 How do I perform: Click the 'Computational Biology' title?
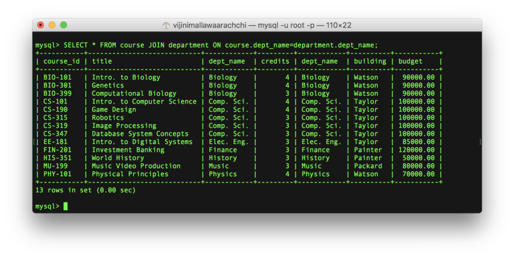(x=134, y=93)
